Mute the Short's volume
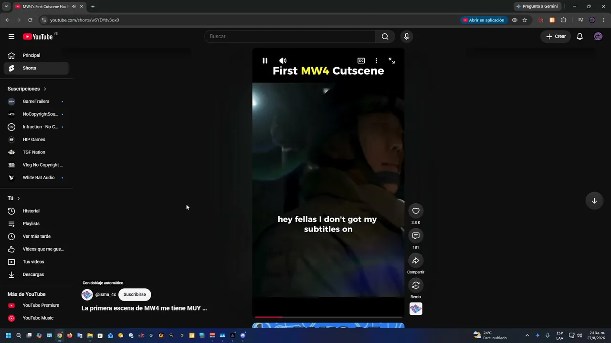The width and height of the screenshot is (611, 343). (x=283, y=61)
